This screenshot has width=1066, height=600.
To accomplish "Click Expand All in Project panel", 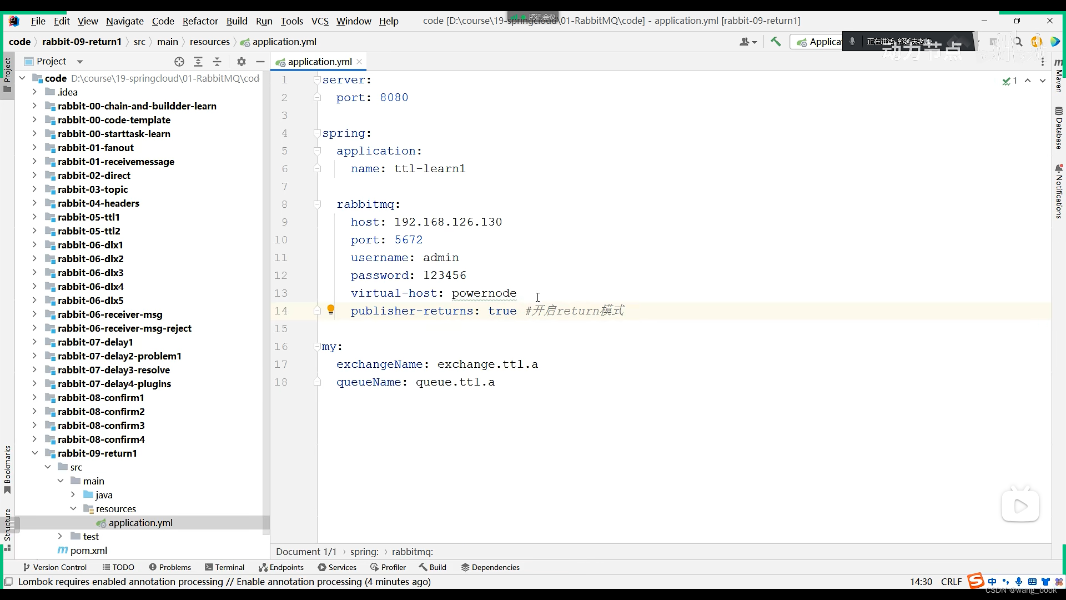I will tap(198, 62).
